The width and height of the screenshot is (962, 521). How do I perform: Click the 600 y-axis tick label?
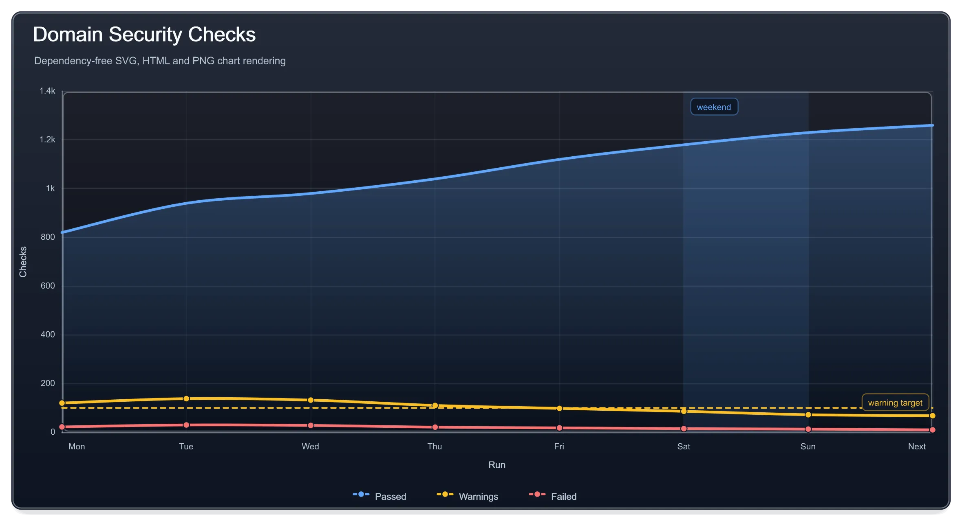click(48, 286)
